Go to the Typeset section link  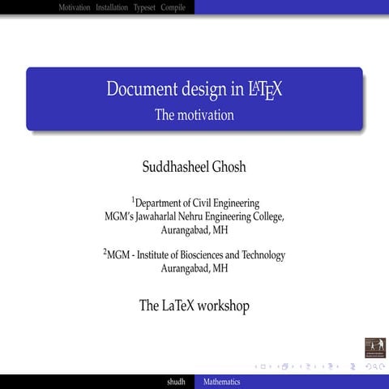(144, 7)
